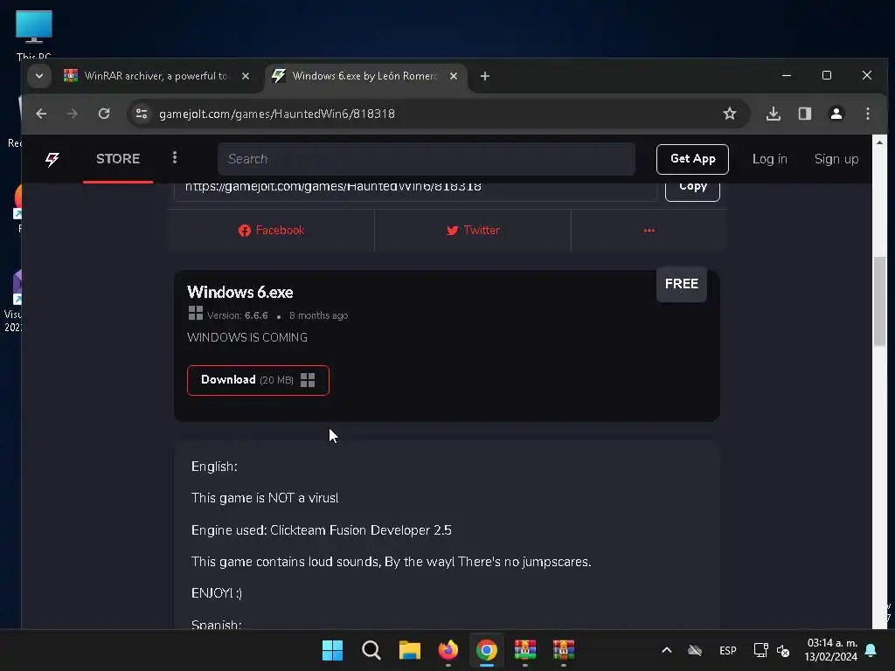Click the Get App button

[692, 159]
